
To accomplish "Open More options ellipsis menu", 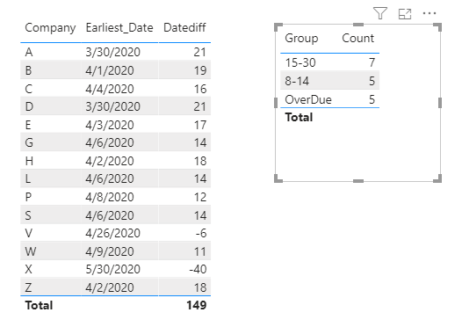I will click(430, 13).
